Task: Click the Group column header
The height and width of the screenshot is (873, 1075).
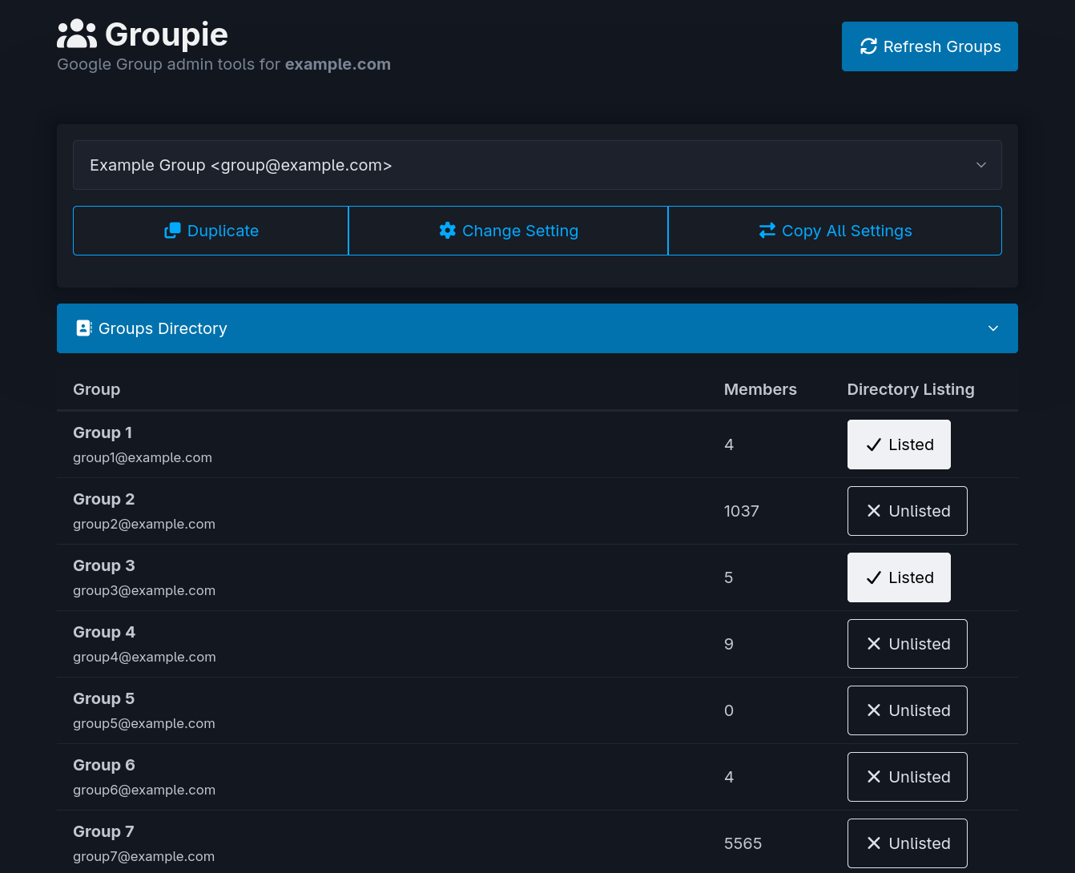Action: pyautogui.click(x=97, y=389)
